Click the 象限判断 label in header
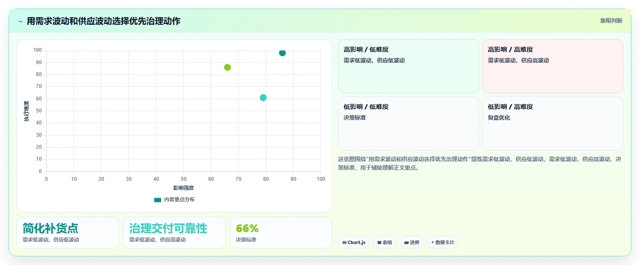The width and height of the screenshot is (640, 265). click(x=611, y=21)
